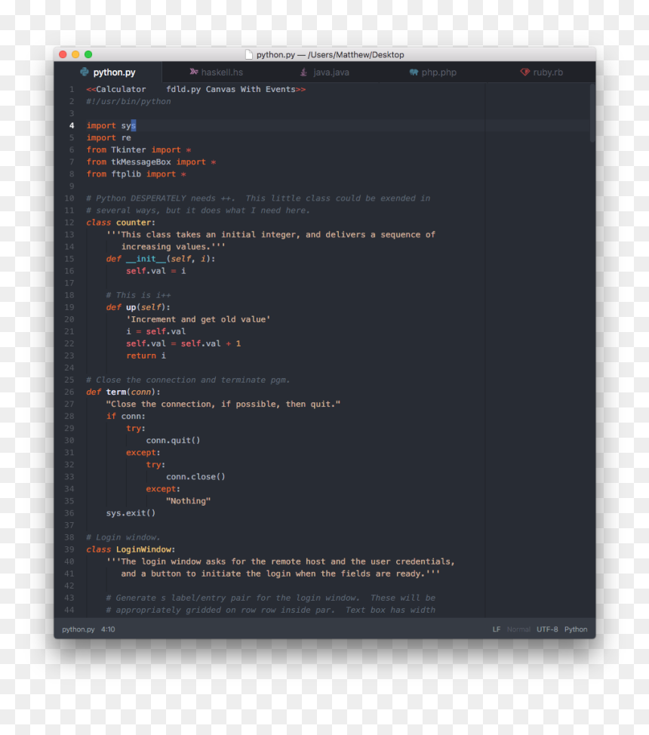Click the "Nothing" string on line 35

pos(188,500)
